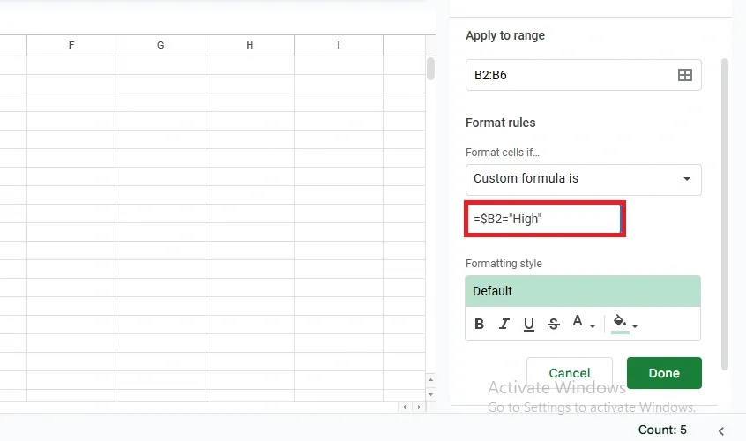Screen dimensions: 746x441
Task: Toggle underline in formatting style
Action: point(529,324)
